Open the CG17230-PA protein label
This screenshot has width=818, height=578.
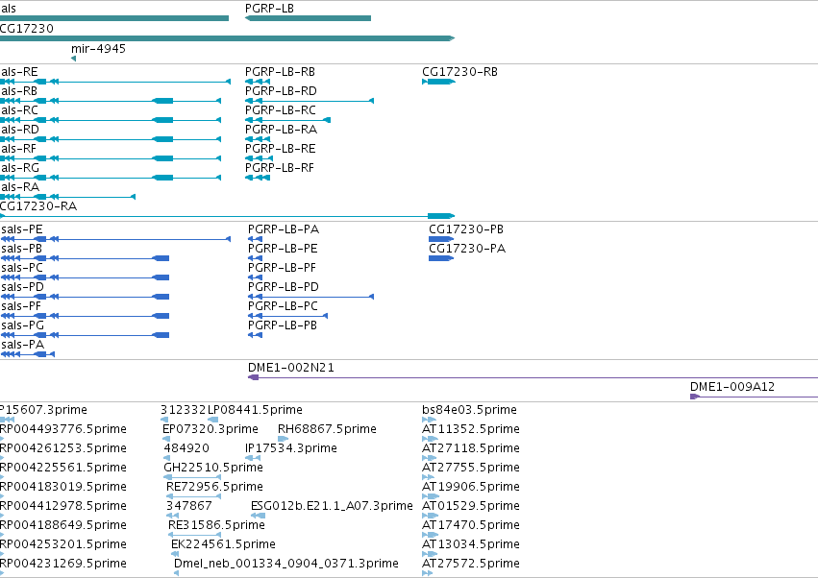[x=467, y=249]
